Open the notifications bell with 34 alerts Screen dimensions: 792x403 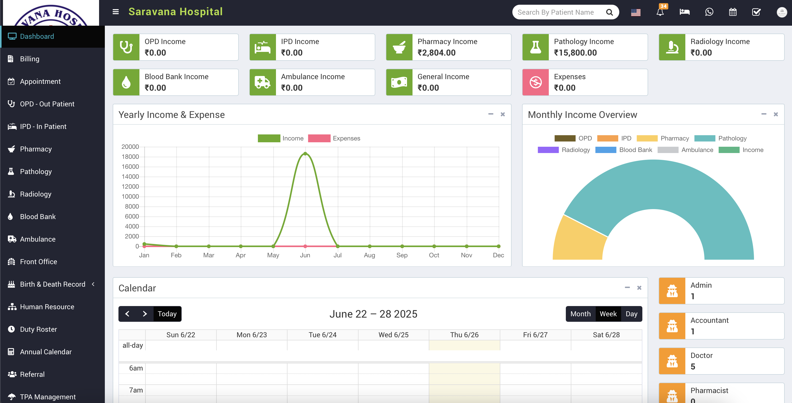pyautogui.click(x=660, y=12)
